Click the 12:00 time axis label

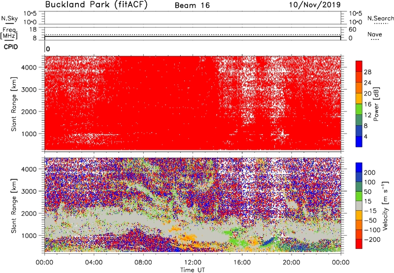pos(193,263)
